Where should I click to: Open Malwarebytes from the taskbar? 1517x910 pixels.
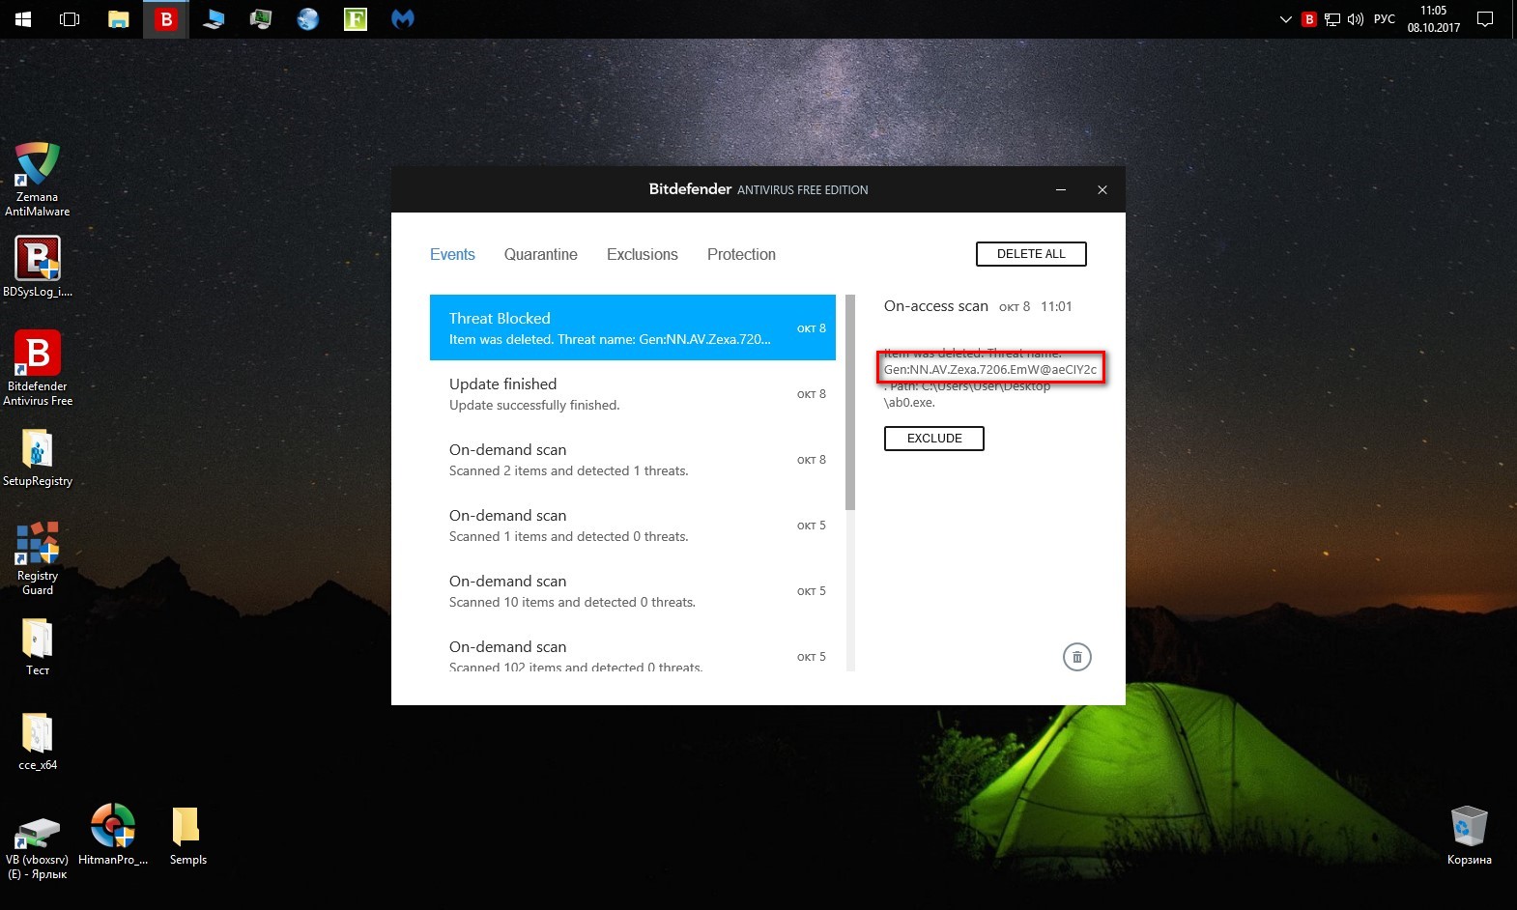(x=403, y=19)
